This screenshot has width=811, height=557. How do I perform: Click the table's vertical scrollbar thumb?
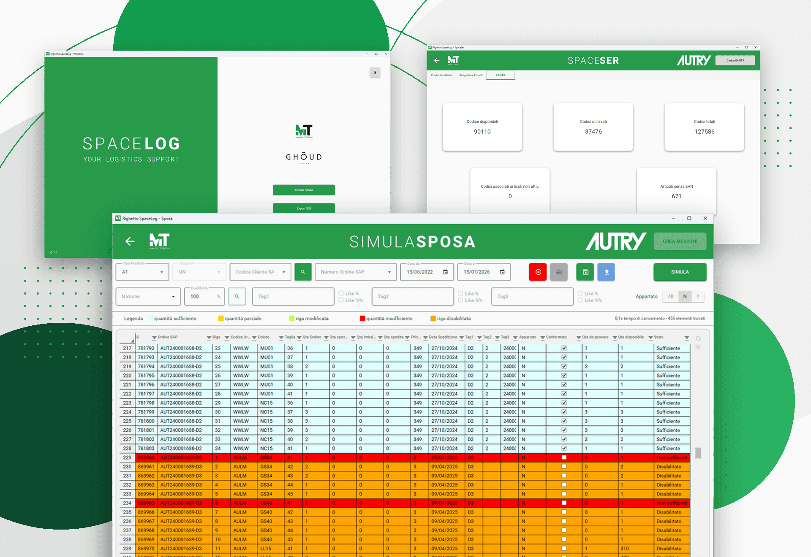[698, 453]
